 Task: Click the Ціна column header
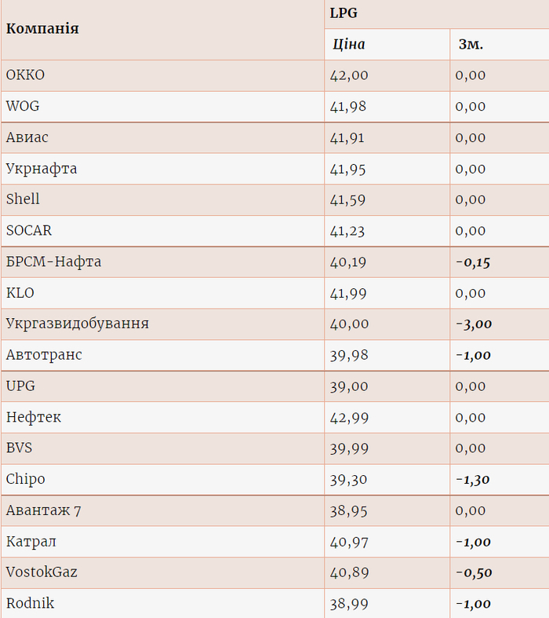pyautogui.click(x=348, y=44)
